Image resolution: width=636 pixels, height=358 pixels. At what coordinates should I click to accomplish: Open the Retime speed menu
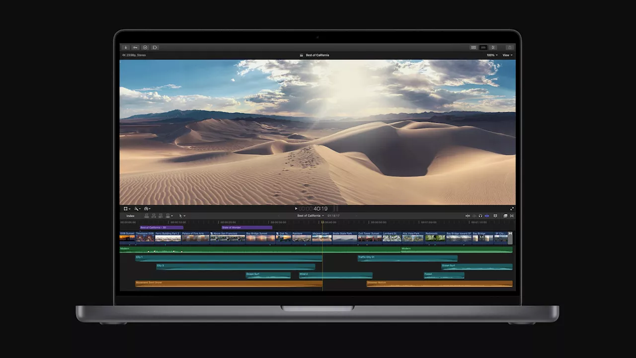tap(147, 209)
